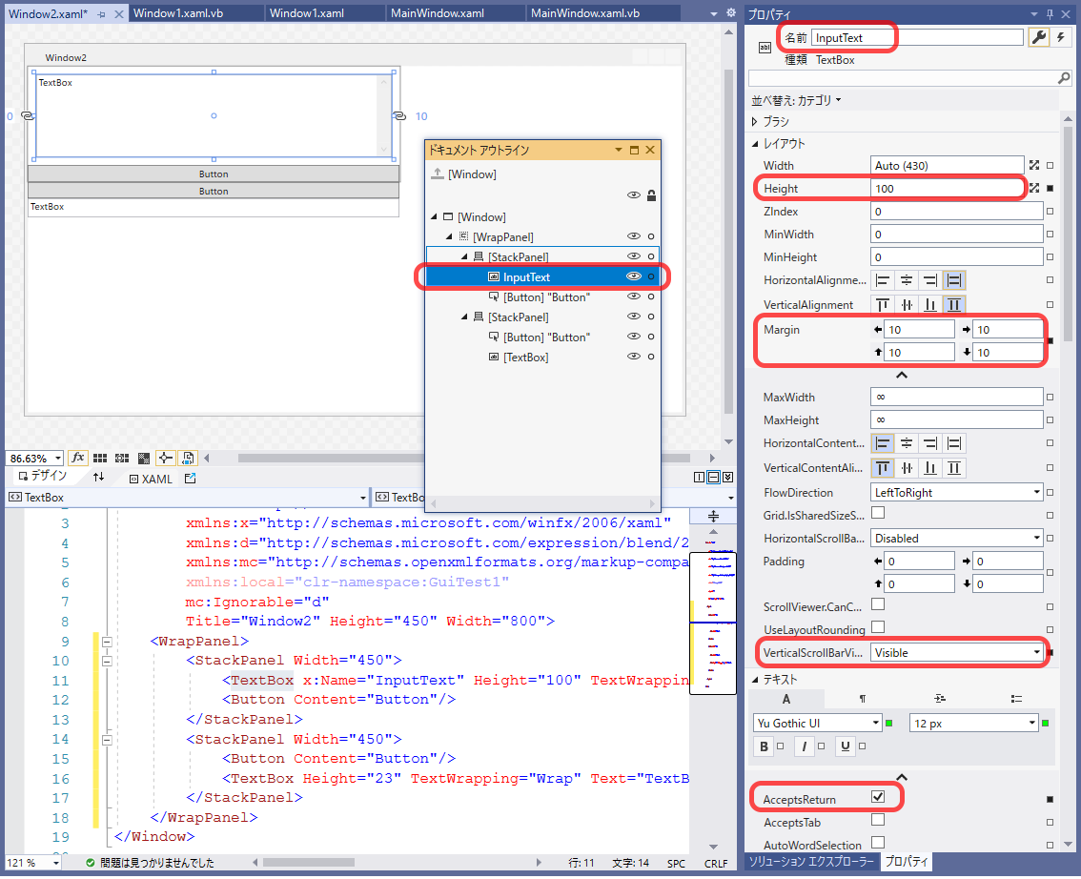Select the paragraph formatting icon in text section
Screen dimensions: 1081x879
863,699
